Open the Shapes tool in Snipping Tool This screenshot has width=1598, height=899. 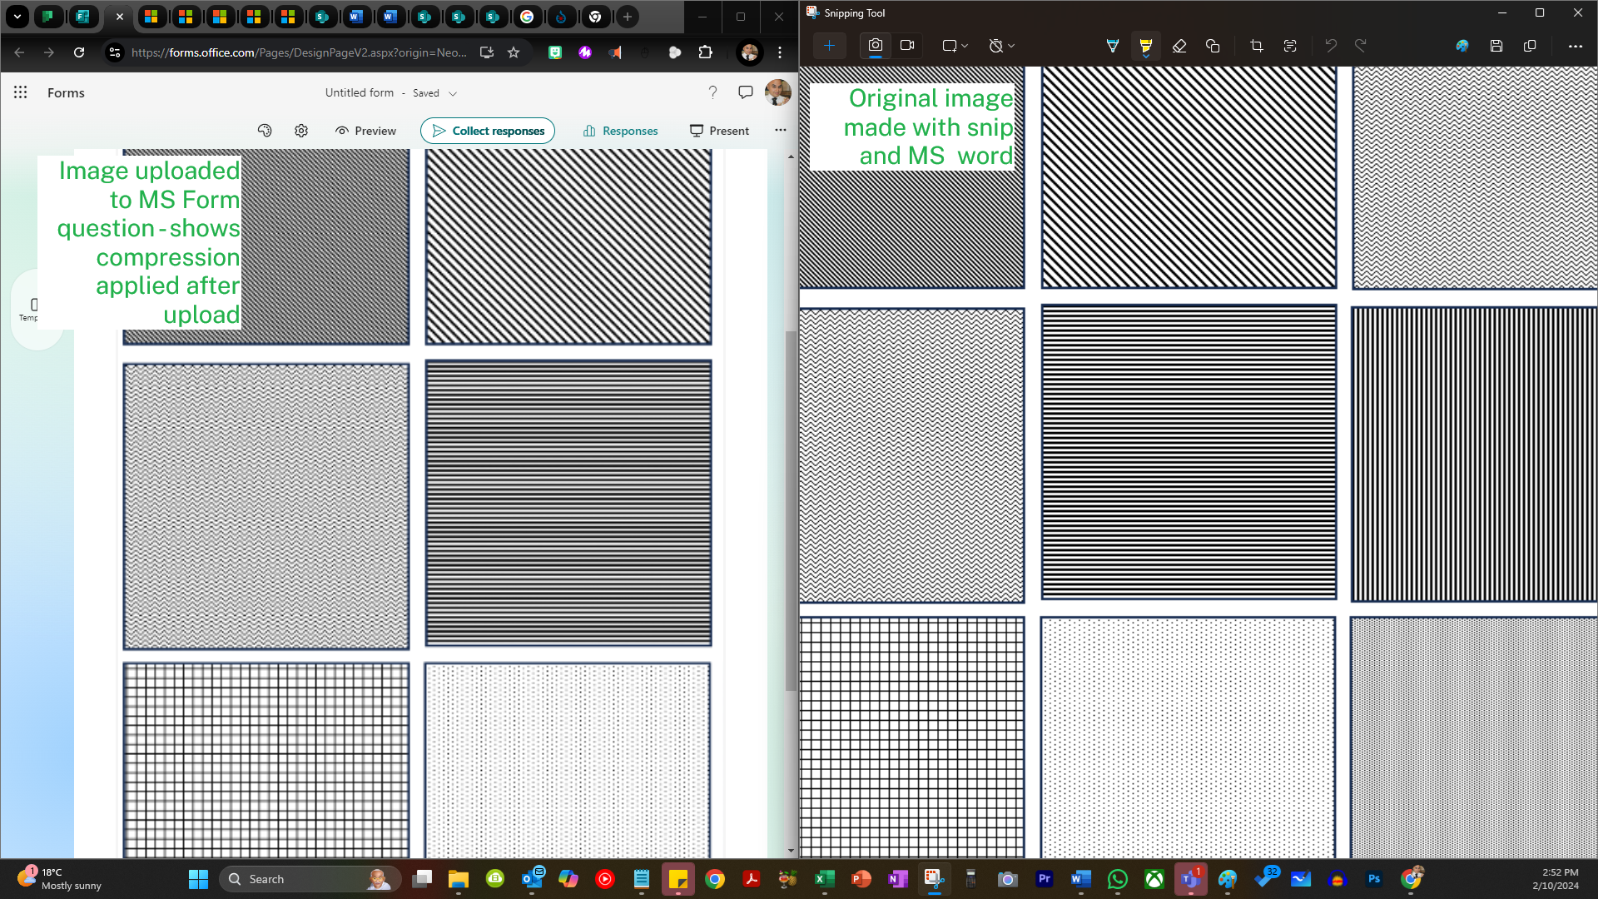pyautogui.click(x=1213, y=46)
